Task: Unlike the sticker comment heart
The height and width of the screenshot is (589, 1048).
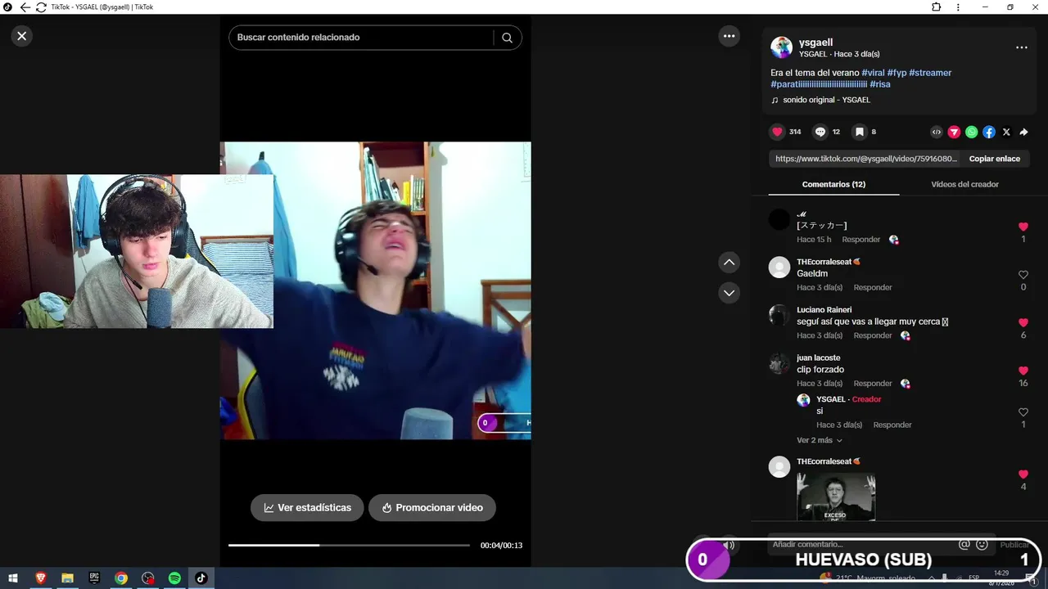Action: [x=1023, y=227]
